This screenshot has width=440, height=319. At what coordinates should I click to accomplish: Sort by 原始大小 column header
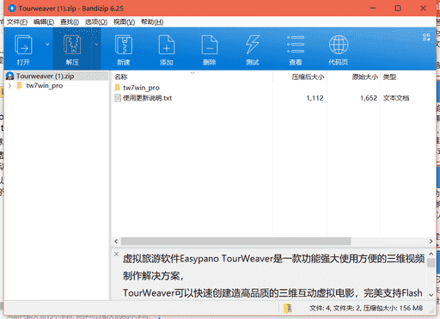coord(365,77)
